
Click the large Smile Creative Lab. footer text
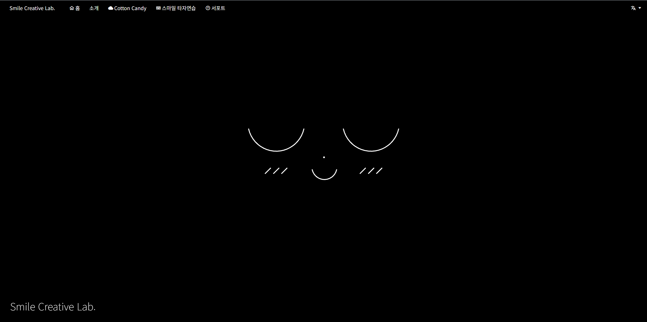pyautogui.click(x=53, y=307)
